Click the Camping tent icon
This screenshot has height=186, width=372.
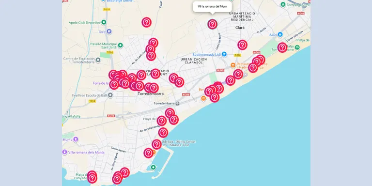(x=283, y=4)
